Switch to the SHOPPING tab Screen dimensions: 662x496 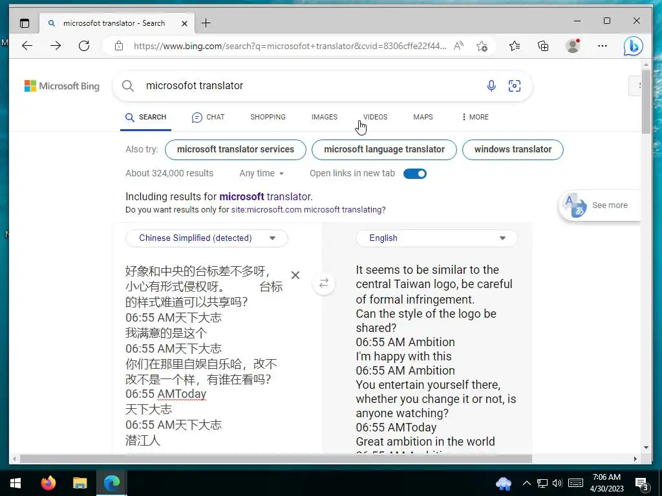pos(268,118)
